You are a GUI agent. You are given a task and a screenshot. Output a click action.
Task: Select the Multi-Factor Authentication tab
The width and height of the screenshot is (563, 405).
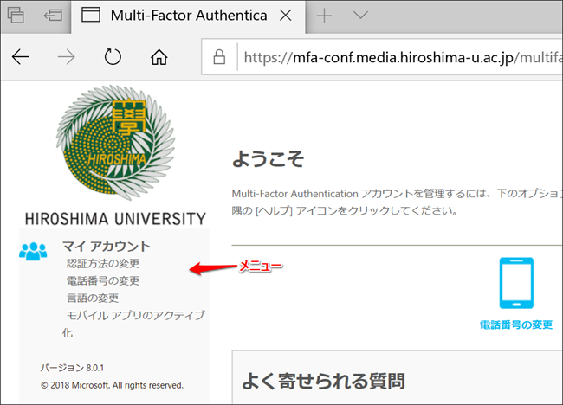pyautogui.click(x=189, y=16)
